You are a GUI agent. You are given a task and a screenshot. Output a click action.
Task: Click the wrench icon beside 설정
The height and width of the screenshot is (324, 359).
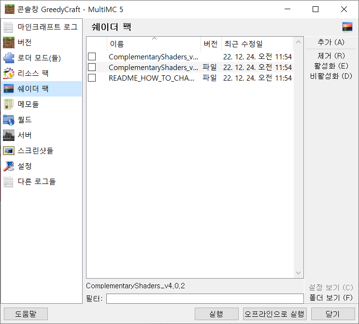9,166
